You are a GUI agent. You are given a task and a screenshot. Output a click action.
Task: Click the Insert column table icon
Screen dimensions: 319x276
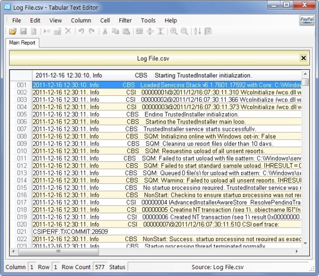[x=58, y=31]
